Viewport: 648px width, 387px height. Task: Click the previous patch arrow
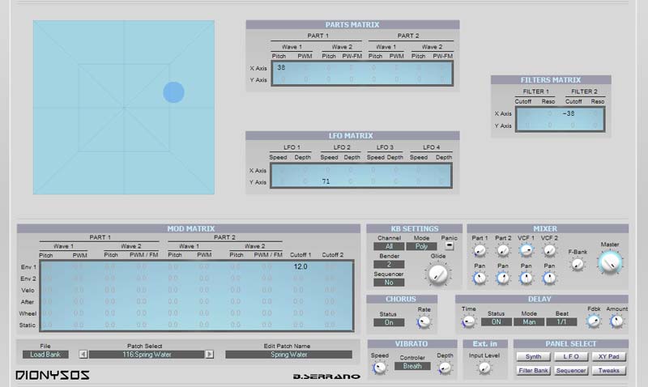(x=83, y=355)
